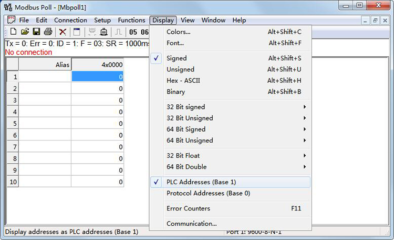Save using the floppy disk icon

pos(36,32)
